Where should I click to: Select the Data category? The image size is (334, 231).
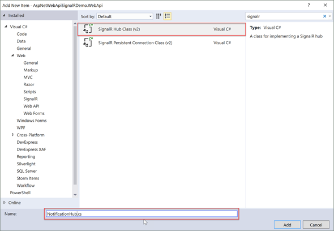coord(21,41)
